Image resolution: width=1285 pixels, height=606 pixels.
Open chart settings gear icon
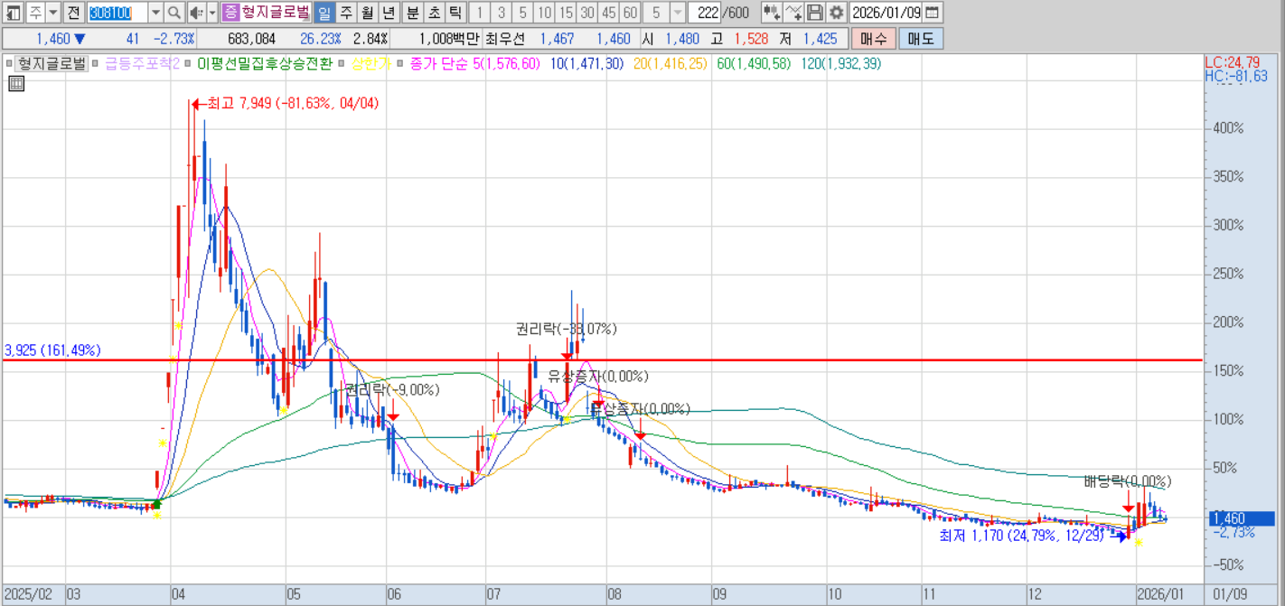point(836,13)
